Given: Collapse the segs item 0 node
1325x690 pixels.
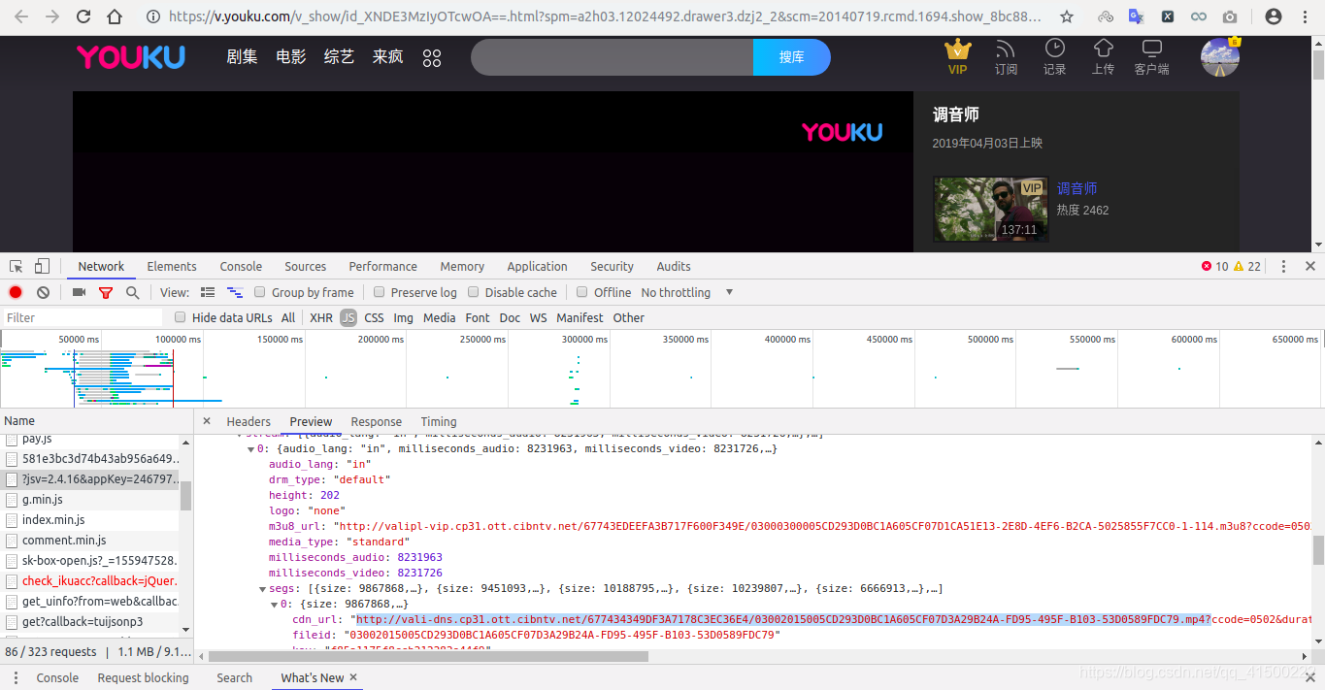Looking at the screenshot, I should click(x=274, y=605).
